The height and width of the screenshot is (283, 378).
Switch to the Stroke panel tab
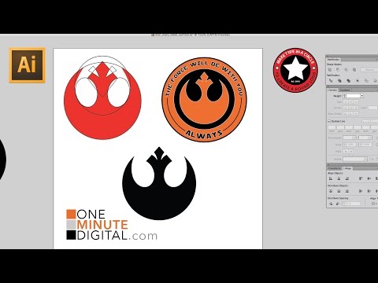332,90
